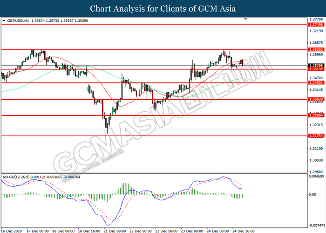Select the 1.36202 price level label
This screenshot has height=233, width=326.
click(316, 49)
